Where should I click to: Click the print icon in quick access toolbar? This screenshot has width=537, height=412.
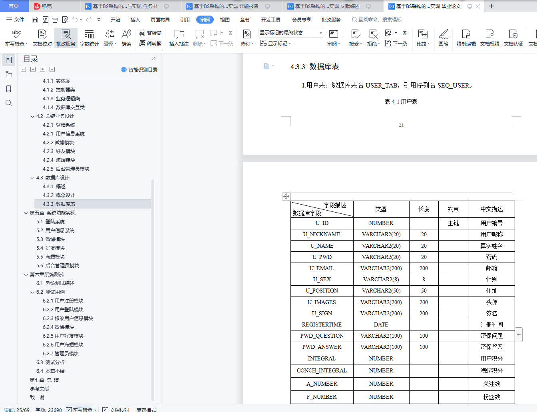pos(55,20)
